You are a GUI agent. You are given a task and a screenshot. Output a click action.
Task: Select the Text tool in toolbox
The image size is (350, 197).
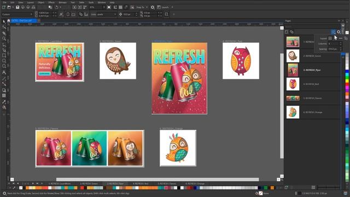click(x=4, y=72)
